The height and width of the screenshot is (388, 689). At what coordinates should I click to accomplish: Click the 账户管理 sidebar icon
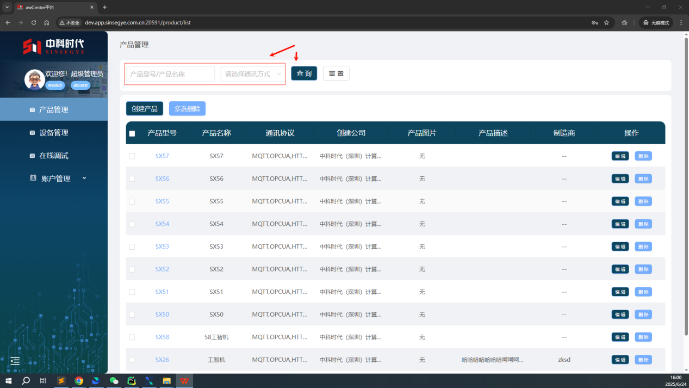[33, 178]
